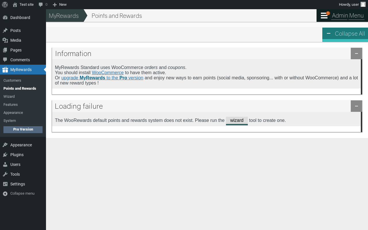Click the Collapse menu label
Screen dimensions: 368x230
point(22,193)
